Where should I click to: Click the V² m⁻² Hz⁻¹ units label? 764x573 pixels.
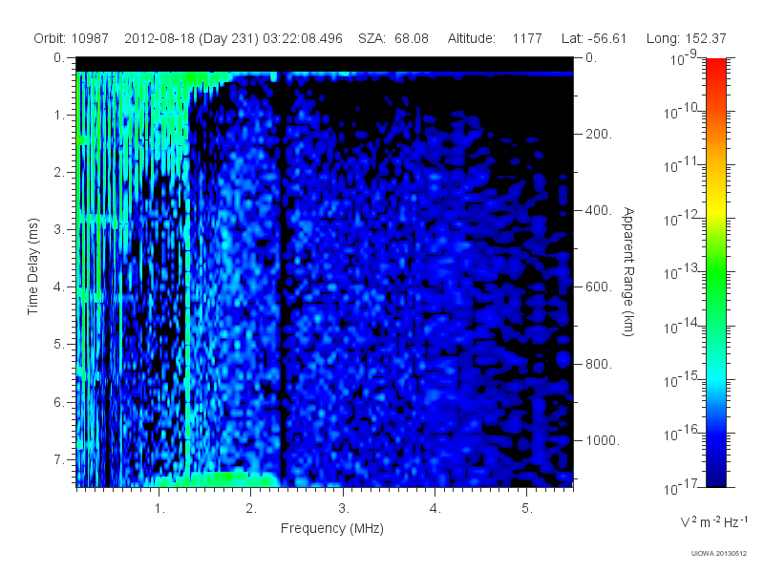(713, 521)
